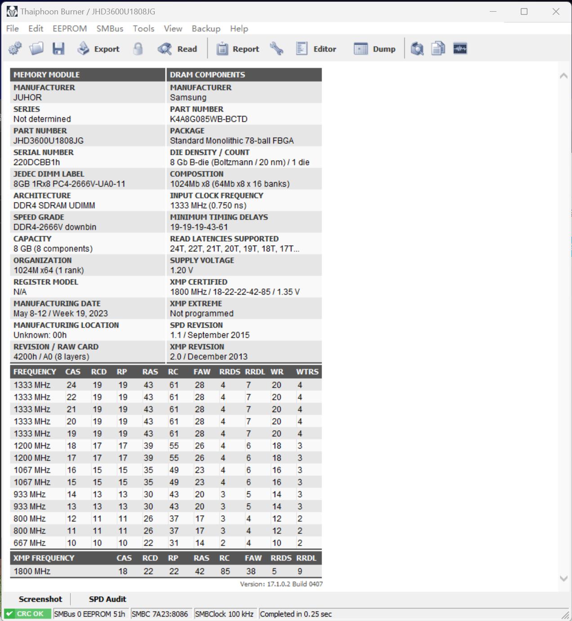Click the organization 1024M x64 (1 rank) value
The height and width of the screenshot is (621, 572).
coord(49,270)
